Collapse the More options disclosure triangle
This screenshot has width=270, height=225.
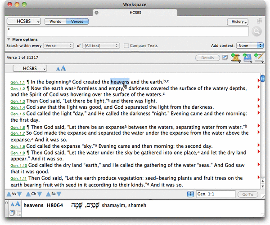(x=9, y=40)
